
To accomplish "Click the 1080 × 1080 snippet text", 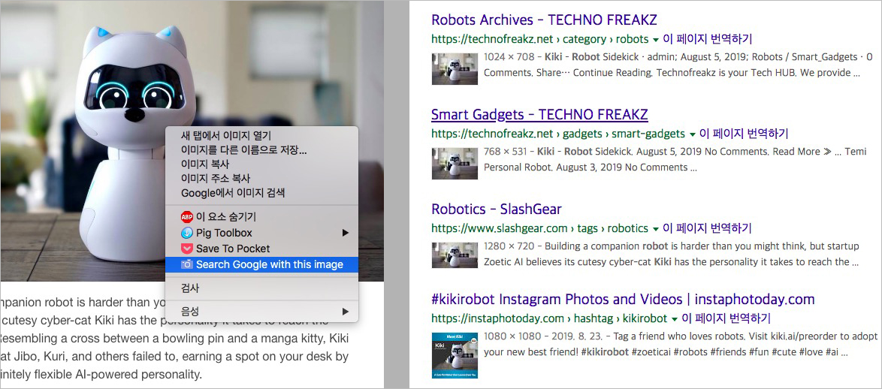I will pos(681,345).
